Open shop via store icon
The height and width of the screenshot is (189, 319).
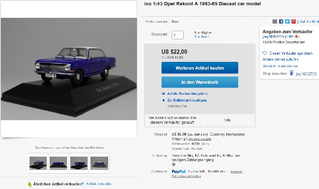click(x=291, y=73)
